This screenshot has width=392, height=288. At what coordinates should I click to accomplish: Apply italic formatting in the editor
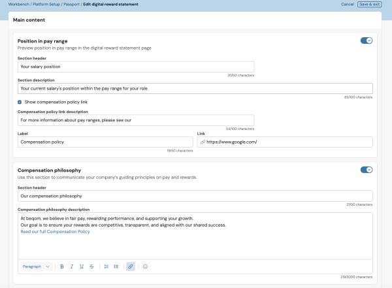(x=72, y=266)
